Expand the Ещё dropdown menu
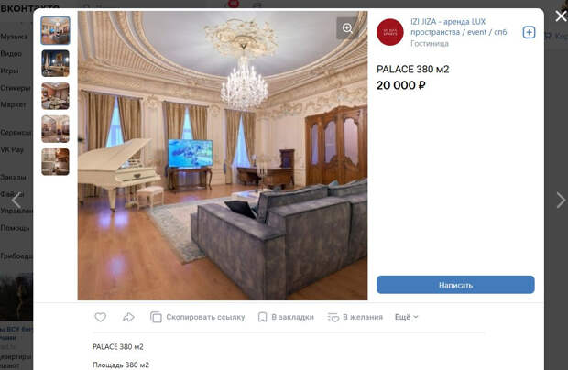 tap(406, 317)
